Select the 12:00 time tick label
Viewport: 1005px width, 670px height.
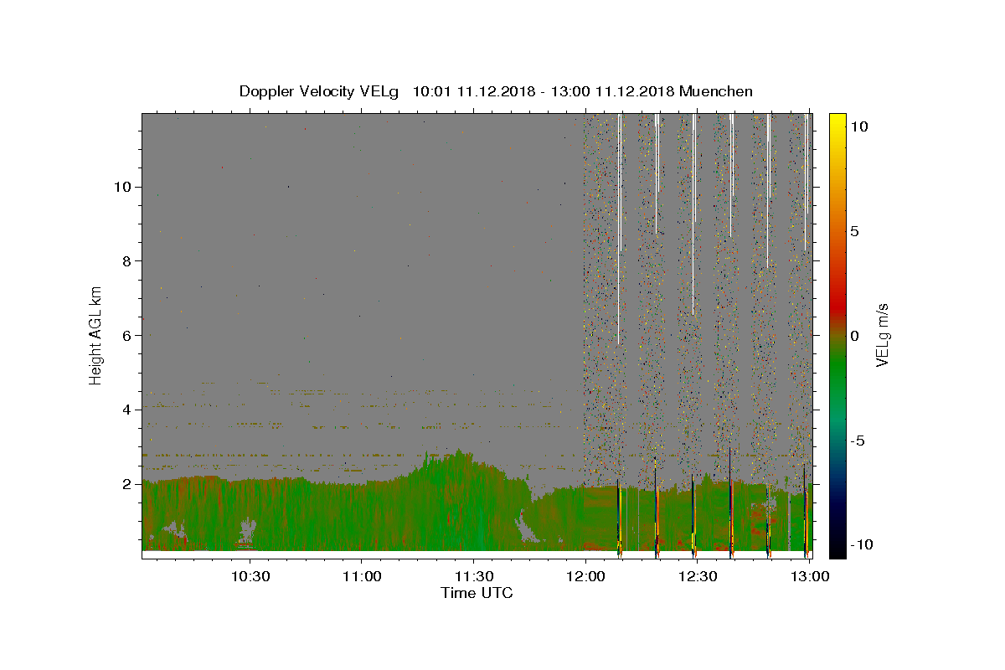[x=585, y=576]
